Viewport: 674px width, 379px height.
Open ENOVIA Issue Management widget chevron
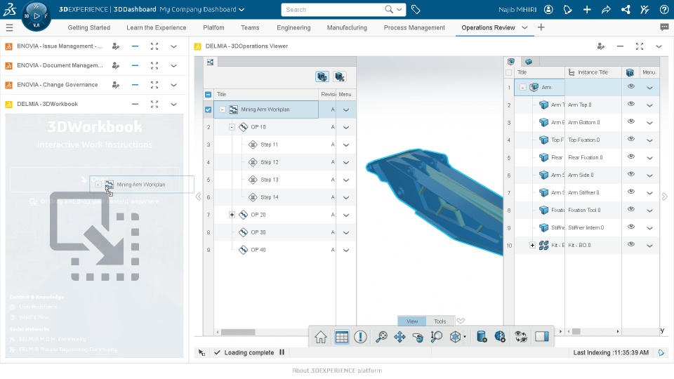[173, 46]
